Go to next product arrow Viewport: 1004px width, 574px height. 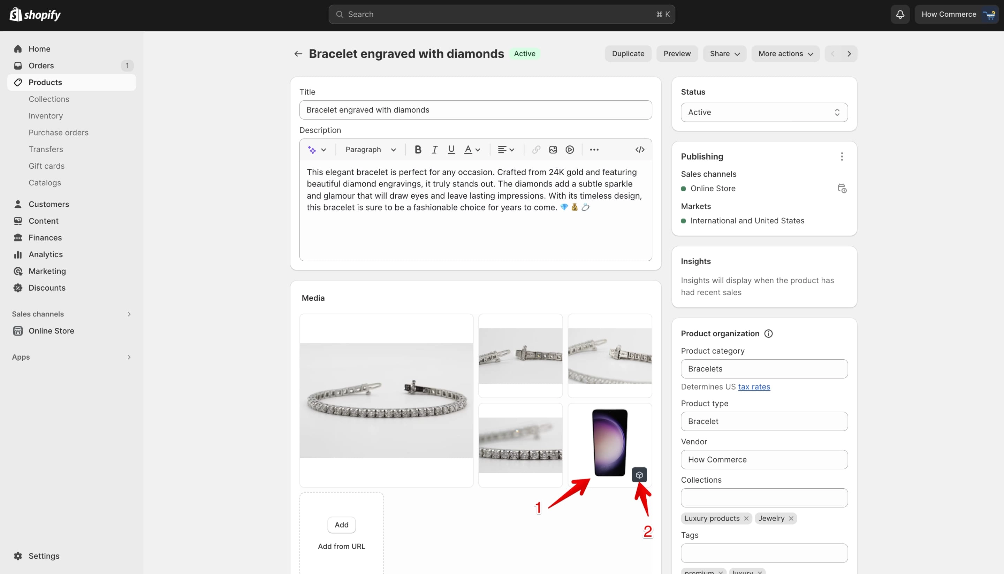coord(850,54)
